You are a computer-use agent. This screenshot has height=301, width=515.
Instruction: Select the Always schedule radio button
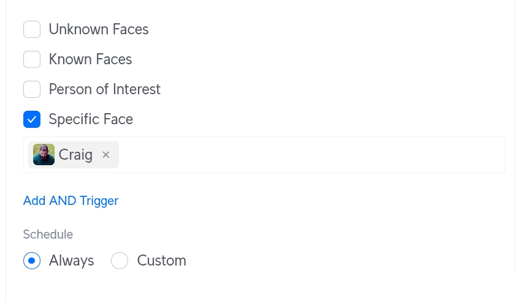click(x=32, y=261)
